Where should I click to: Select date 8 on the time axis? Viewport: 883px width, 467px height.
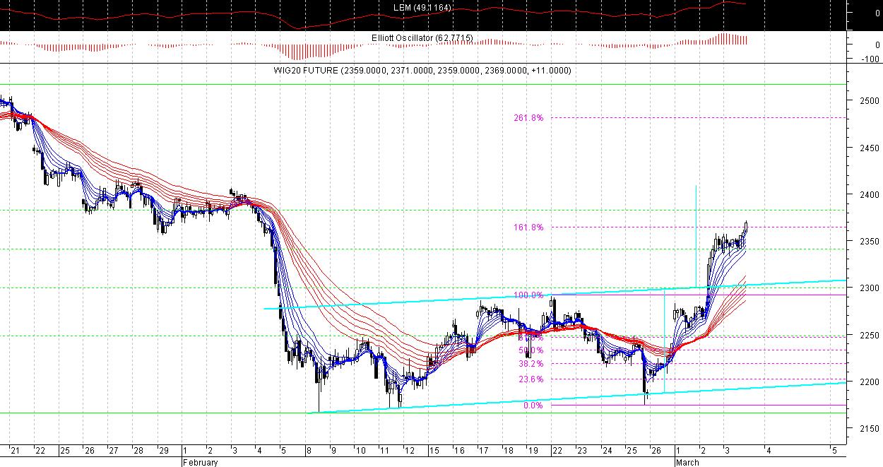coord(310,451)
